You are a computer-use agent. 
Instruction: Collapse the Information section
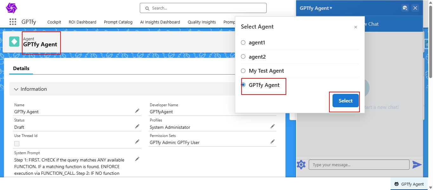[16, 89]
